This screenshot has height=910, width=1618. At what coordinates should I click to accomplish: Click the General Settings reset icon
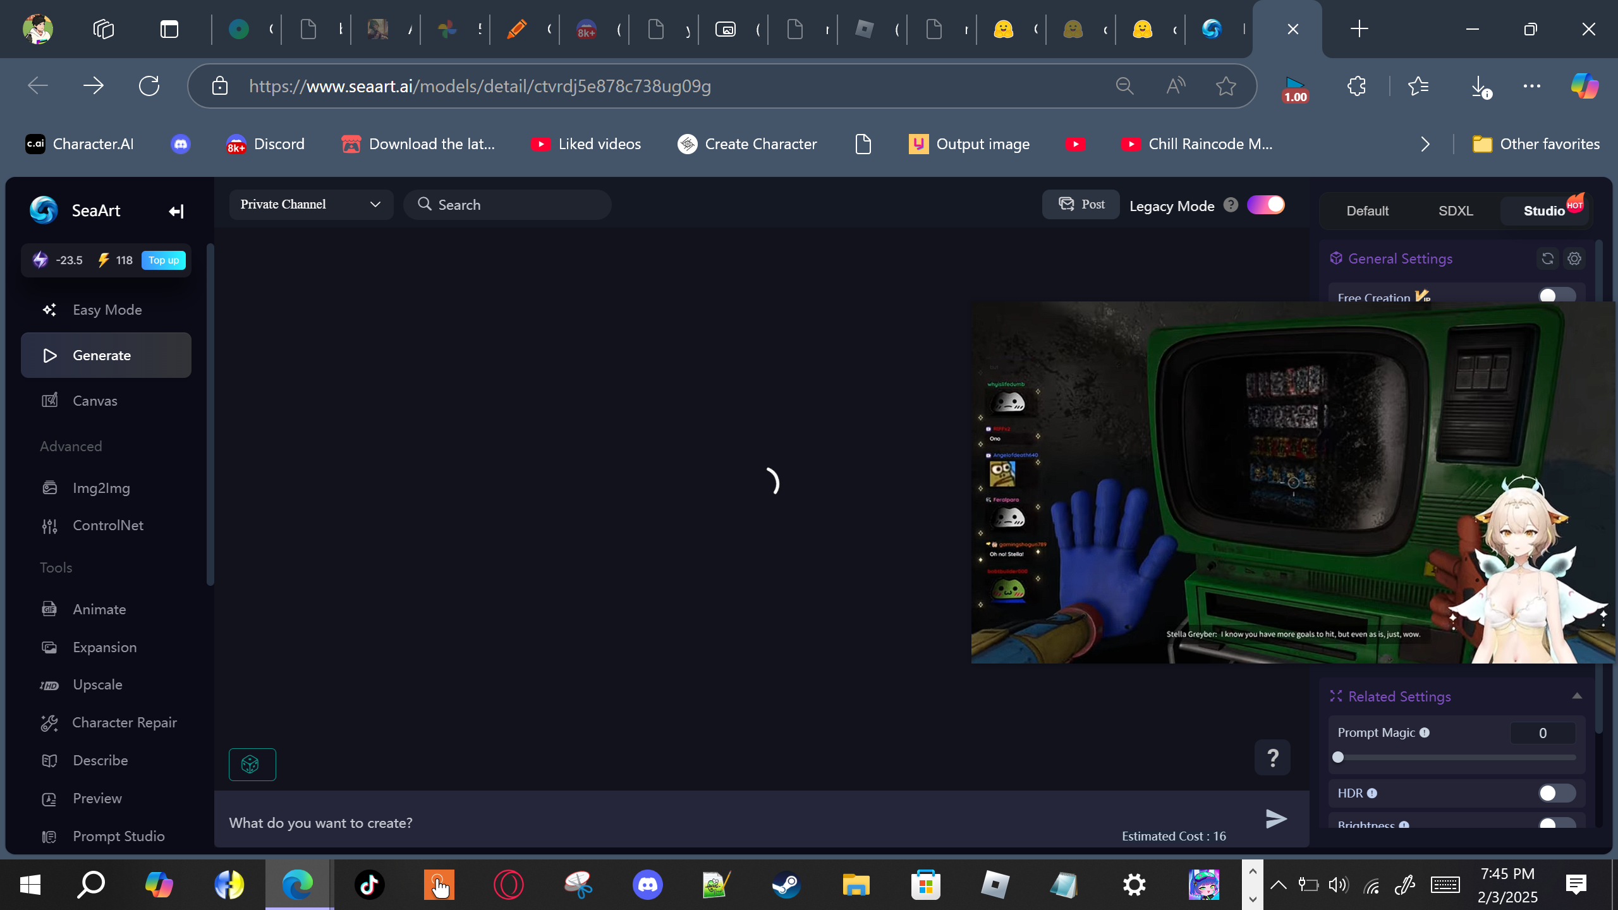[x=1548, y=258]
